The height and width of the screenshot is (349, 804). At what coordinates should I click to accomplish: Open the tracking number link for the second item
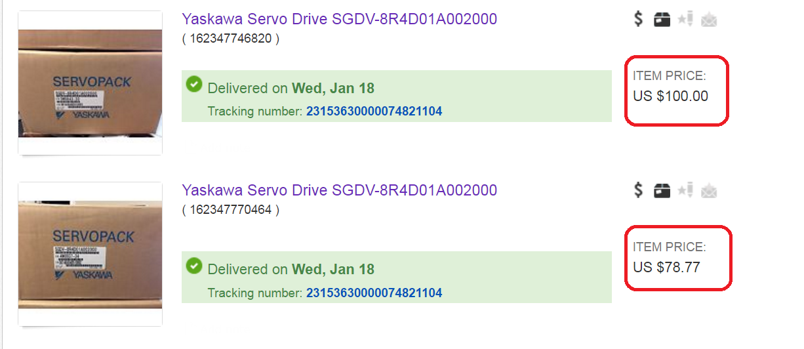pyautogui.click(x=374, y=293)
